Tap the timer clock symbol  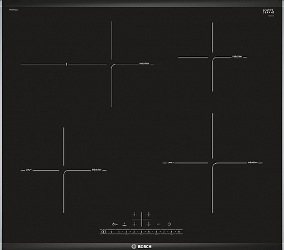pyautogui.click(x=169, y=224)
